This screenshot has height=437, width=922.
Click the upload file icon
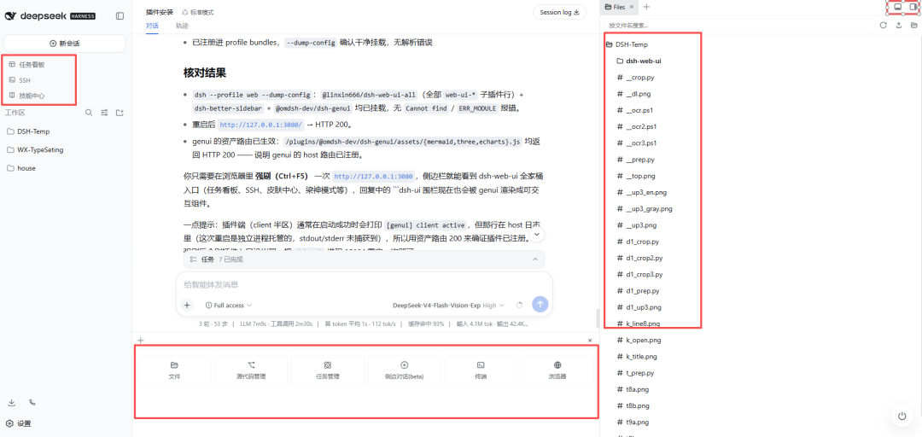click(x=898, y=26)
